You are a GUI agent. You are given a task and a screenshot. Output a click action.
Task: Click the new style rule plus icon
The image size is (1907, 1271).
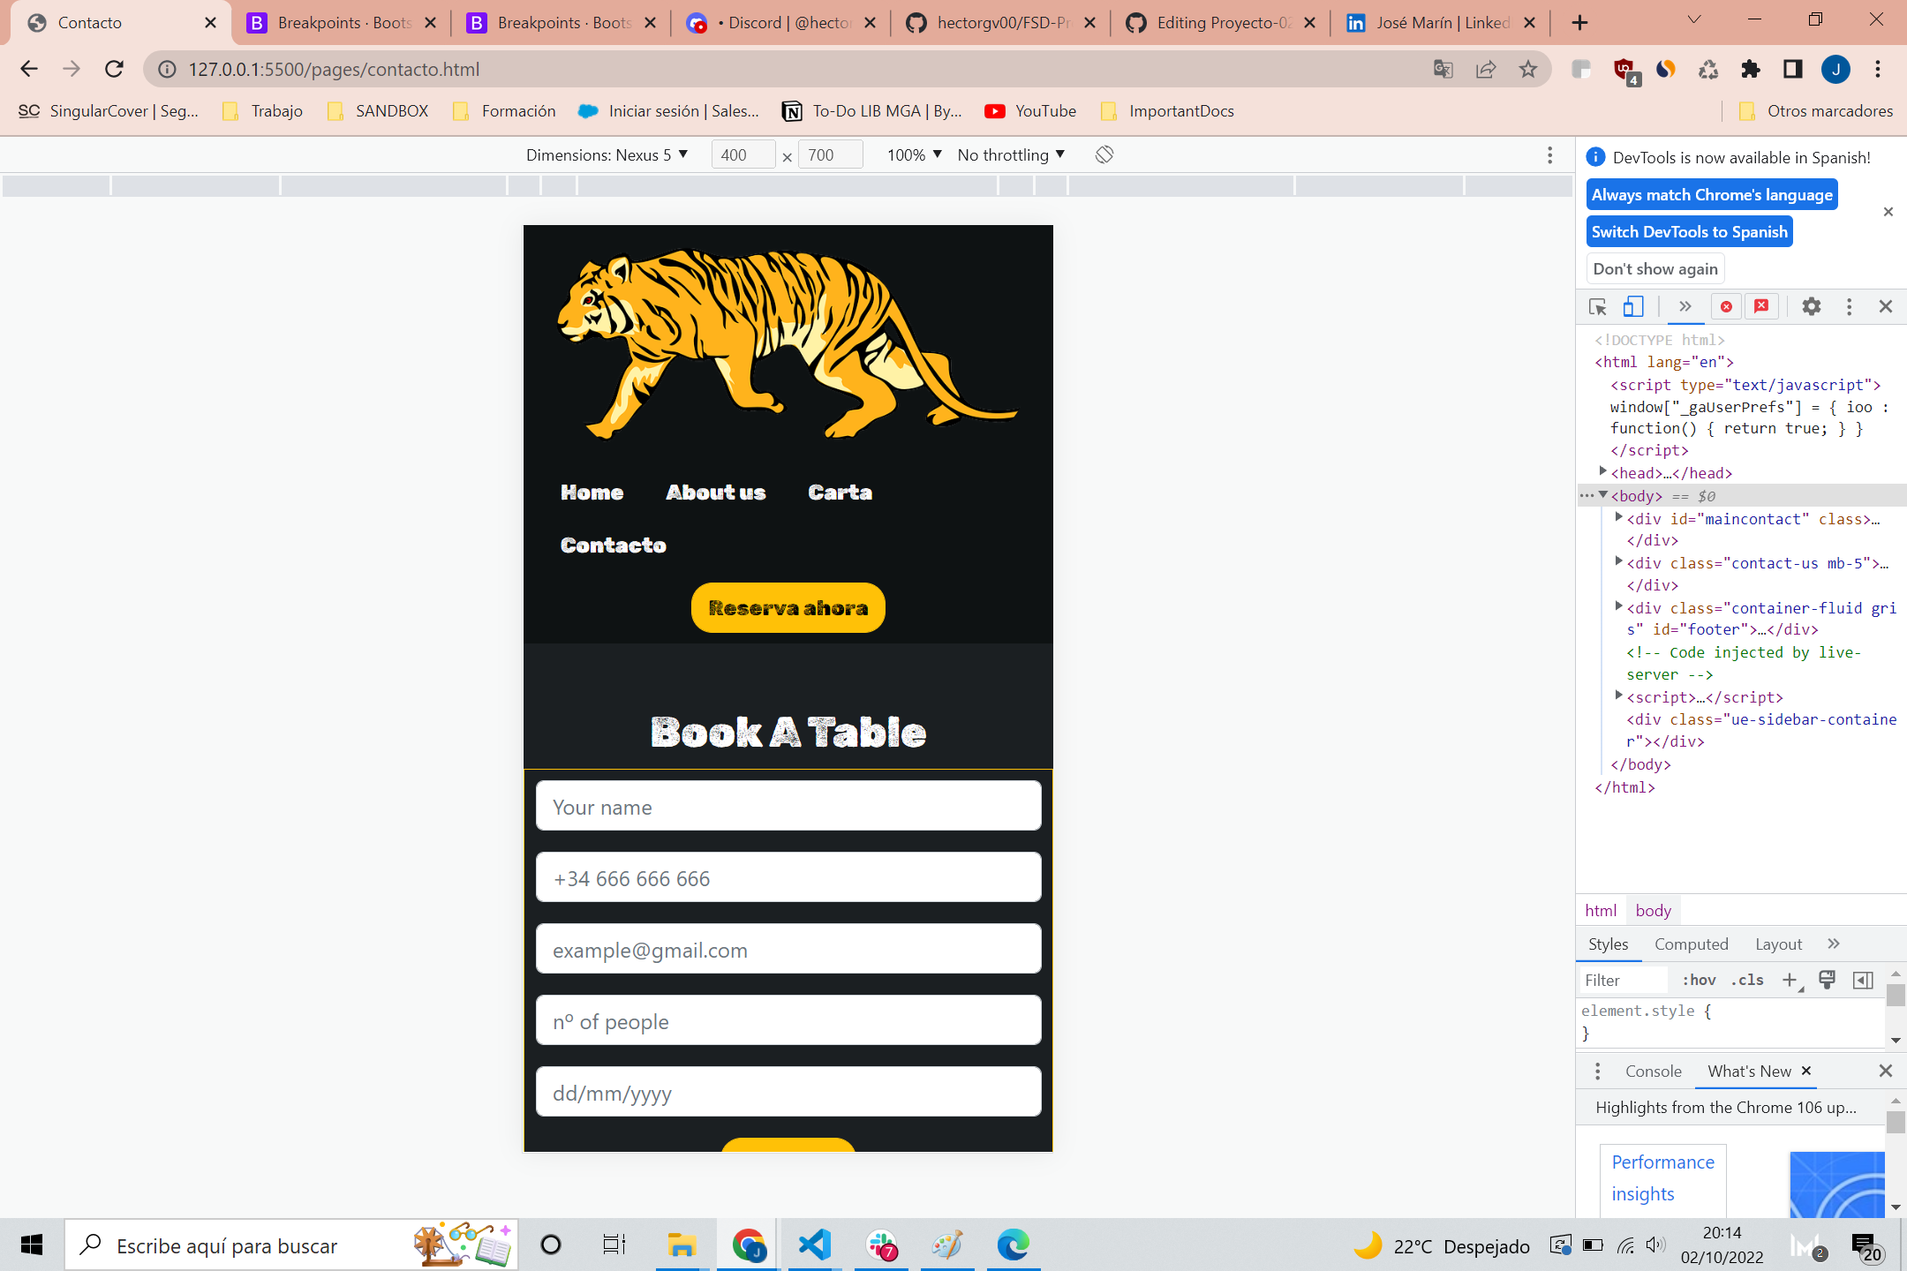click(1790, 980)
